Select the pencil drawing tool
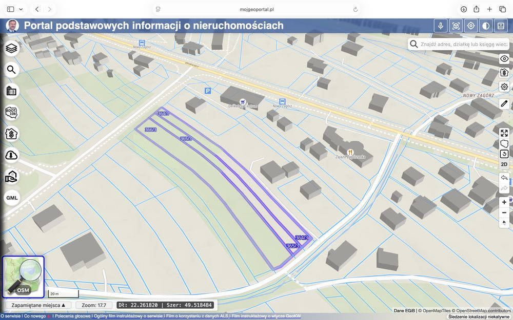This screenshot has width=513, height=320. pyautogui.click(x=504, y=103)
